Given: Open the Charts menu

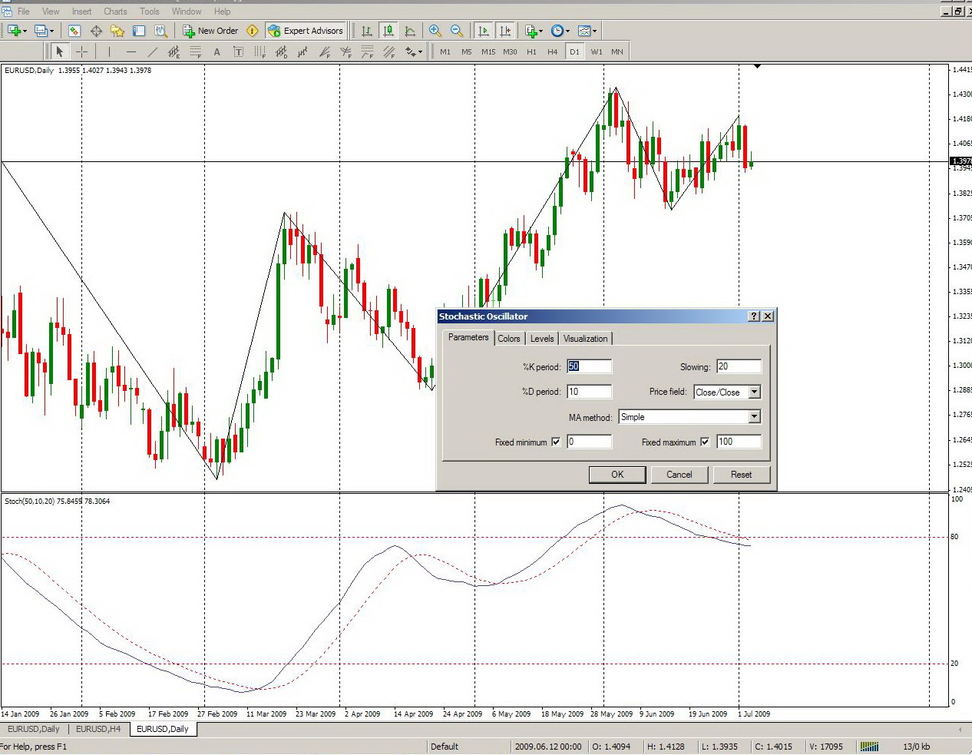Looking at the screenshot, I should [x=115, y=12].
